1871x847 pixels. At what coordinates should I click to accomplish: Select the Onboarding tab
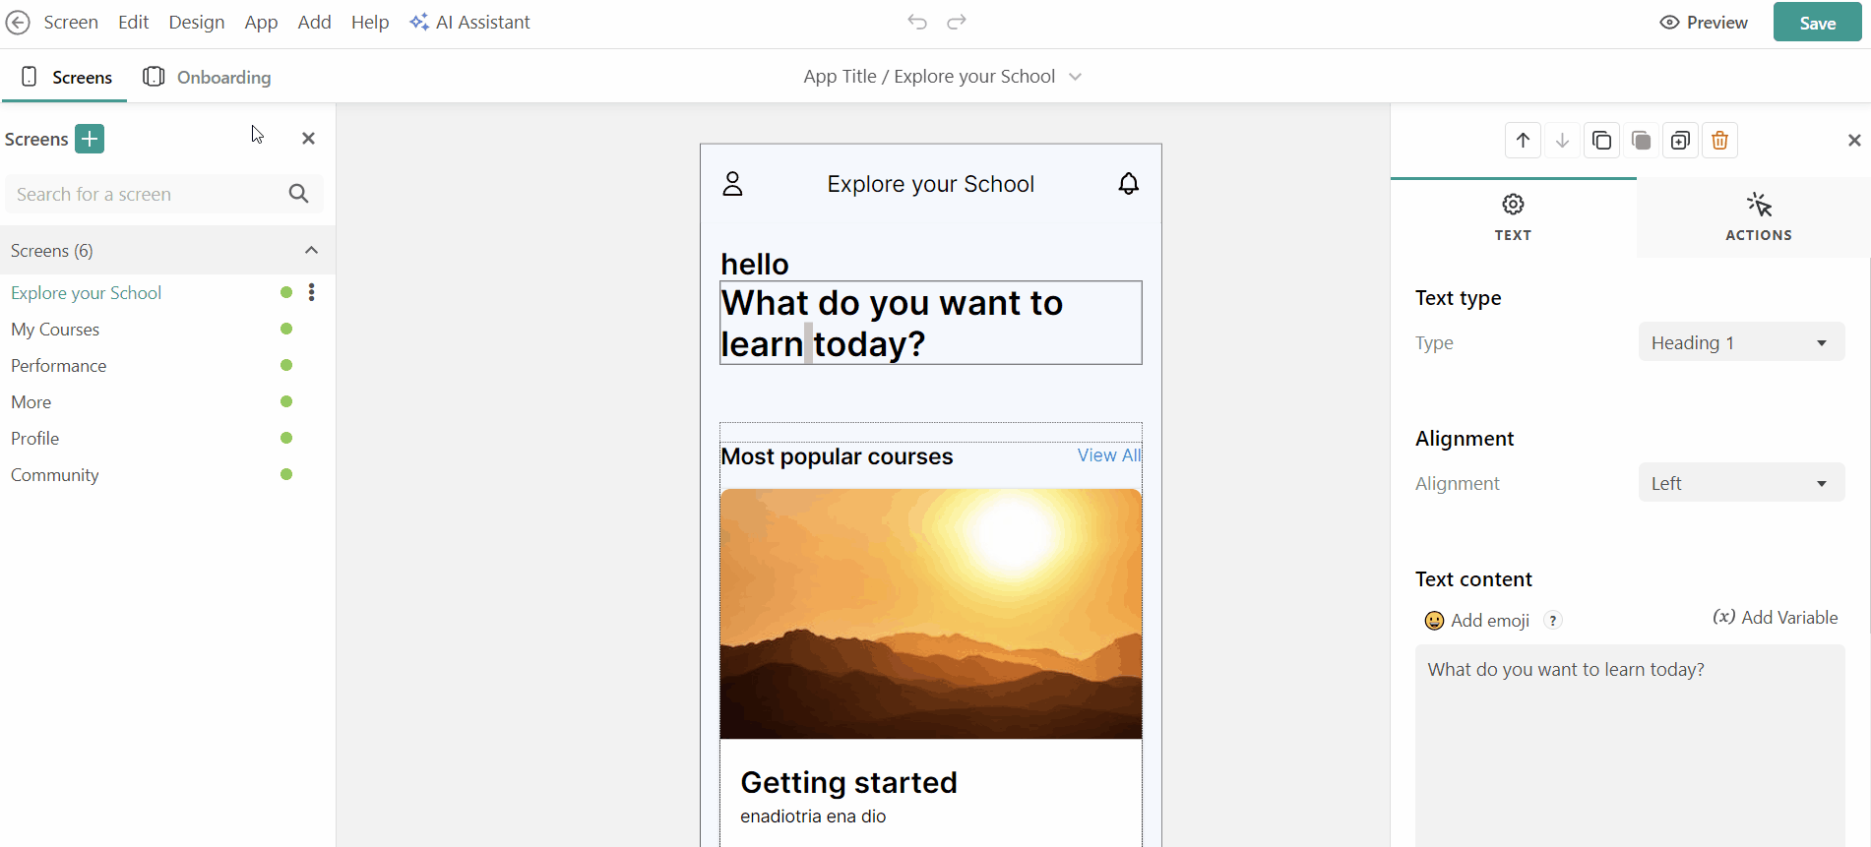[207, 77]
